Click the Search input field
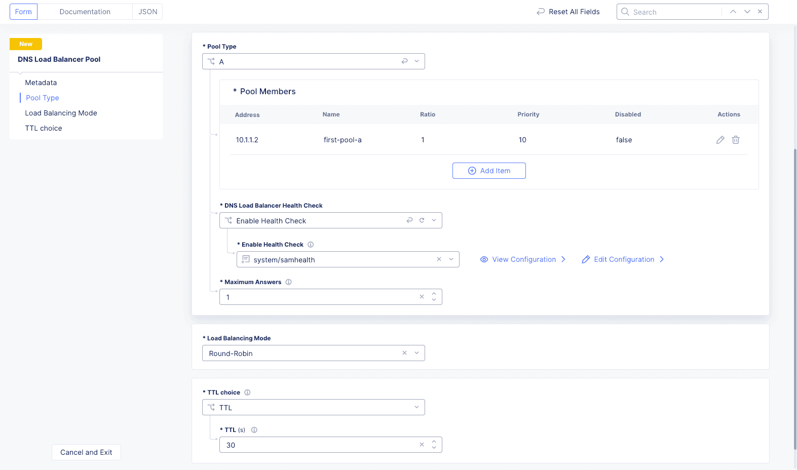 674,12
